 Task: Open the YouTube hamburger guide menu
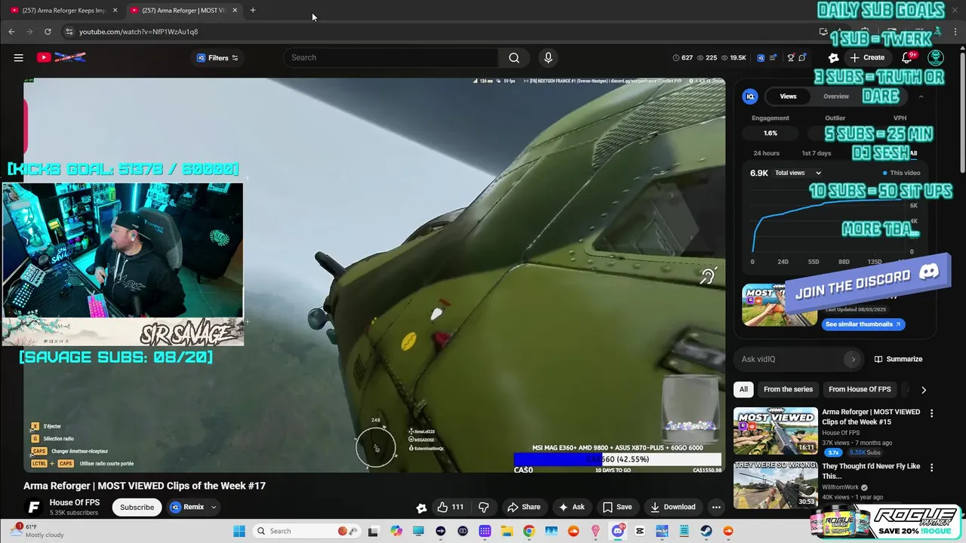point(19,57)
